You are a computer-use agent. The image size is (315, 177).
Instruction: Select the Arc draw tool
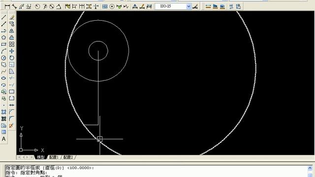(3, 51)
